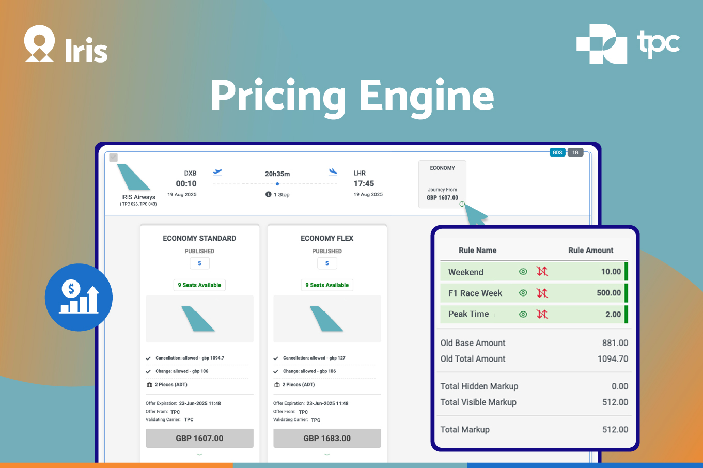Click the '(TPC 026, TPC 043)' text
The image size is (703, 468).
click(138, 204)
